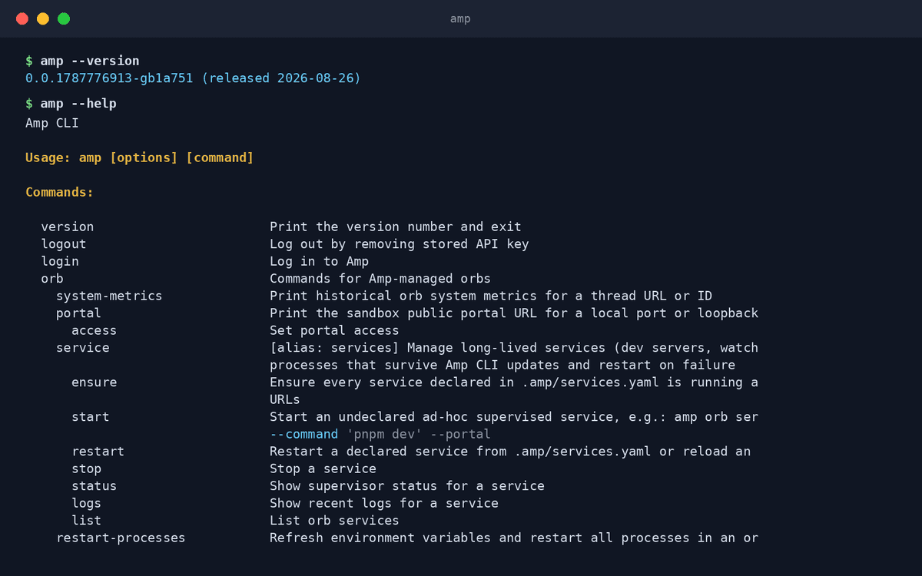Click the quoted 'pnpm dev' string
Screen dimensions: 922x576
pos(384,434)
